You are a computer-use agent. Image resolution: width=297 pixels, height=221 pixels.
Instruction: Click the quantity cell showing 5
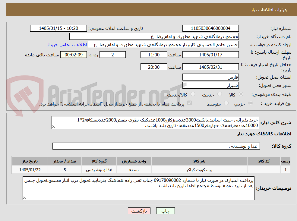pos(65,170)
